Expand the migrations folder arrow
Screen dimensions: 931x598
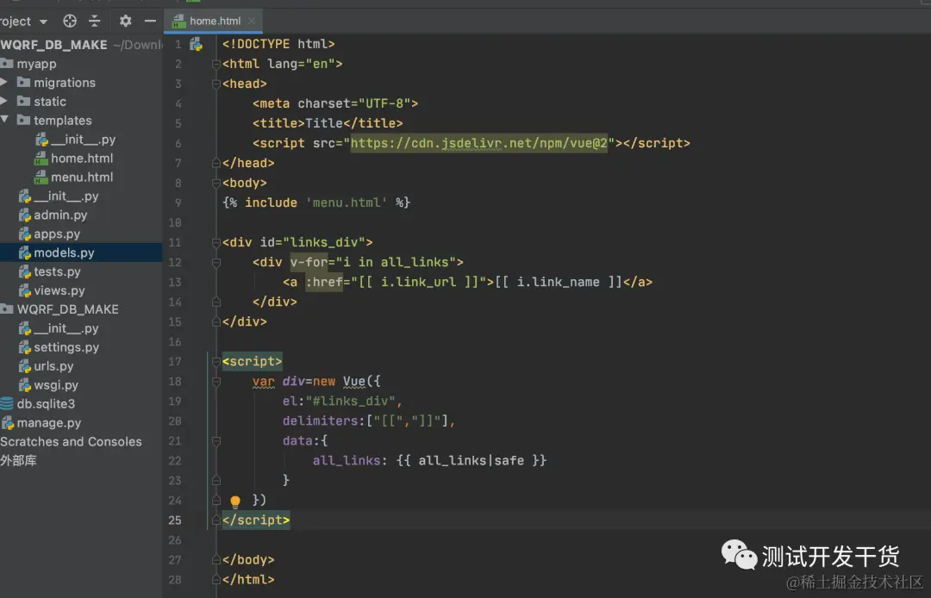pos(4,83)
